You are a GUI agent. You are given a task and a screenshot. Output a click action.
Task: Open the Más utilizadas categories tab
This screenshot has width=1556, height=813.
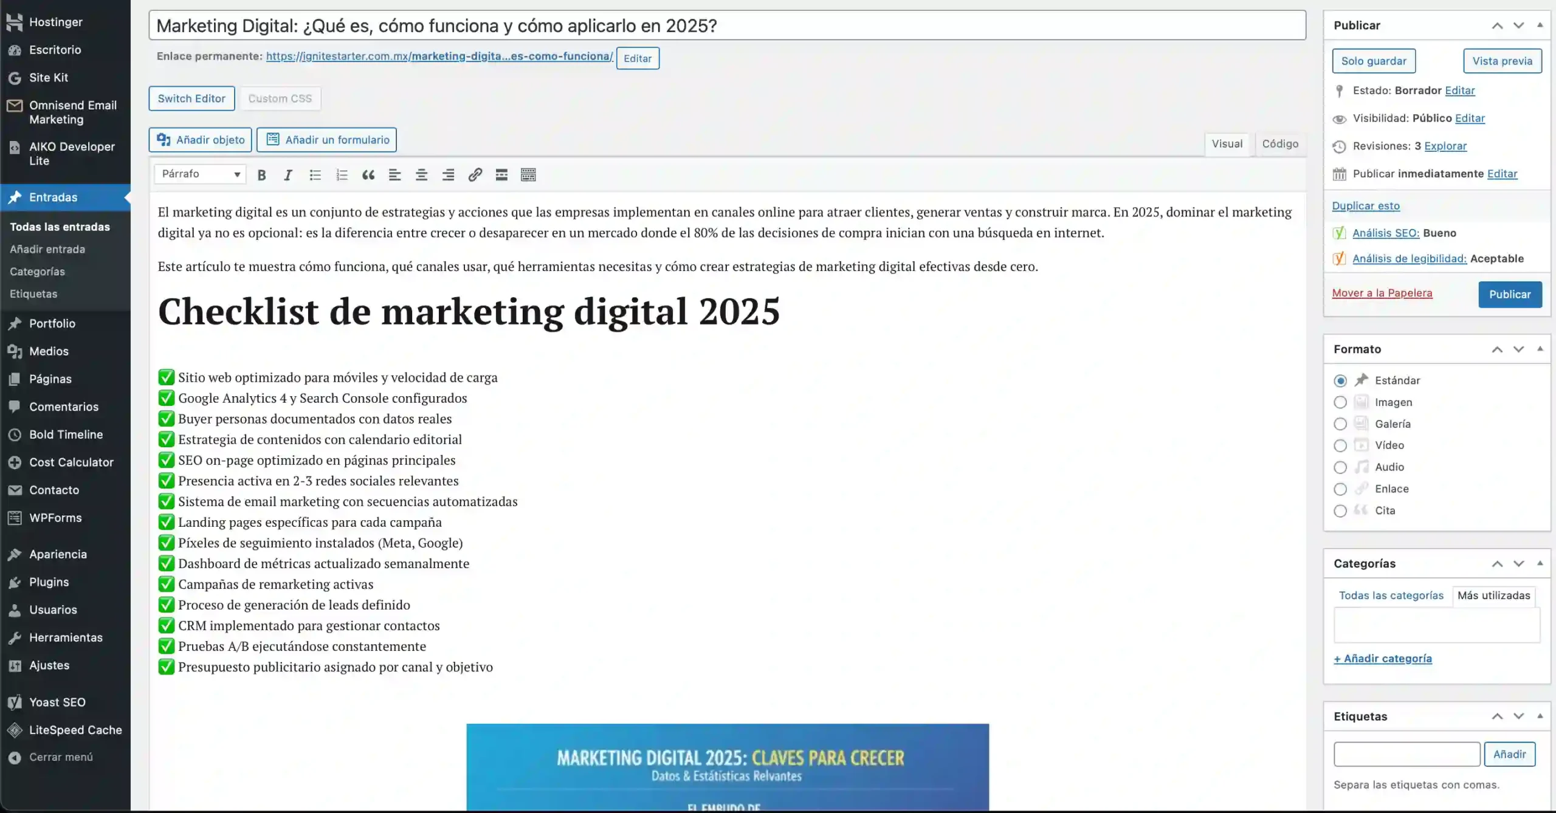pos(1494,595)
